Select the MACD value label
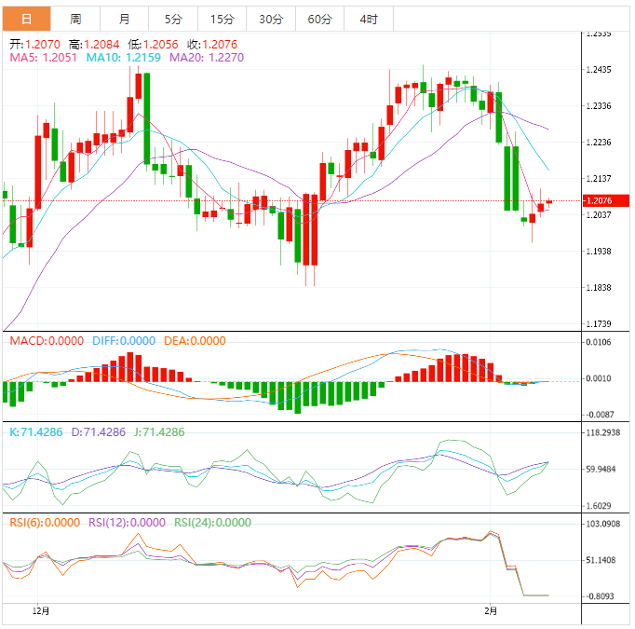The height and width of the screenshot is (629, 635). tap(47, 341)
